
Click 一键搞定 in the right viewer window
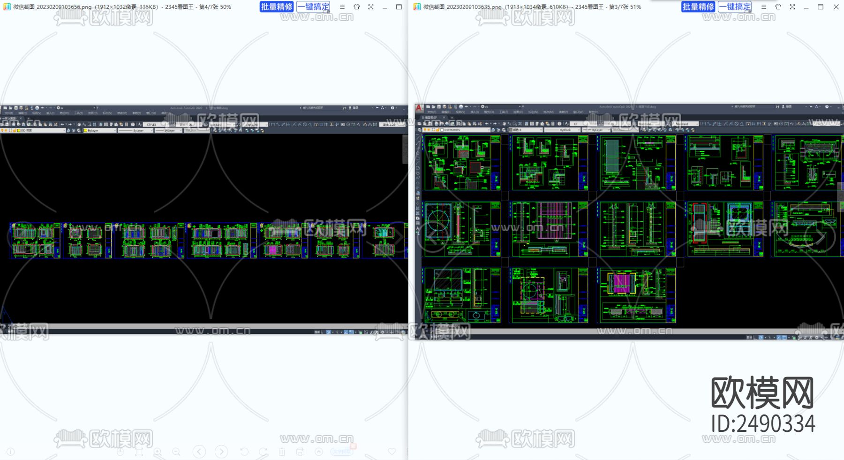[735, 7]
